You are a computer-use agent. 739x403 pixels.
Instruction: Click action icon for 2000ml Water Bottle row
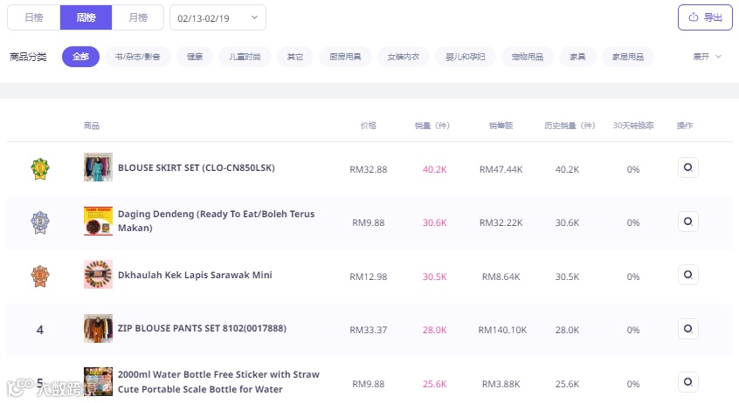point(687,382)
